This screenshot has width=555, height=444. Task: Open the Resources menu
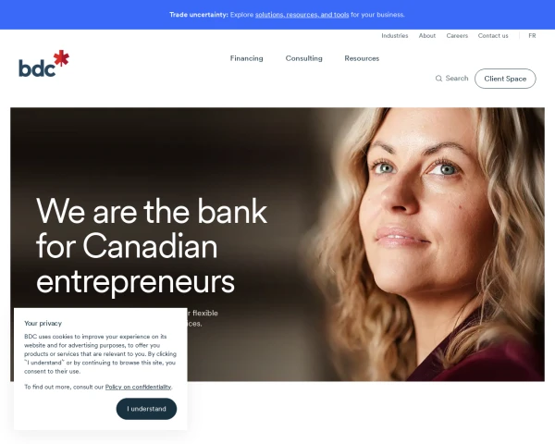pyautogui.click(x=362, y=58)
